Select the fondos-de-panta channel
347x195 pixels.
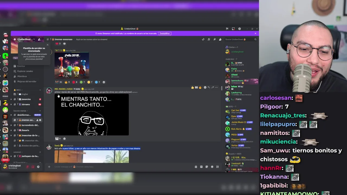point(27,146)
